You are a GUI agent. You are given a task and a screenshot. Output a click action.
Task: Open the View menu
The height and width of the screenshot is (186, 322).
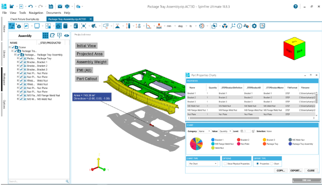coord(13,13)
